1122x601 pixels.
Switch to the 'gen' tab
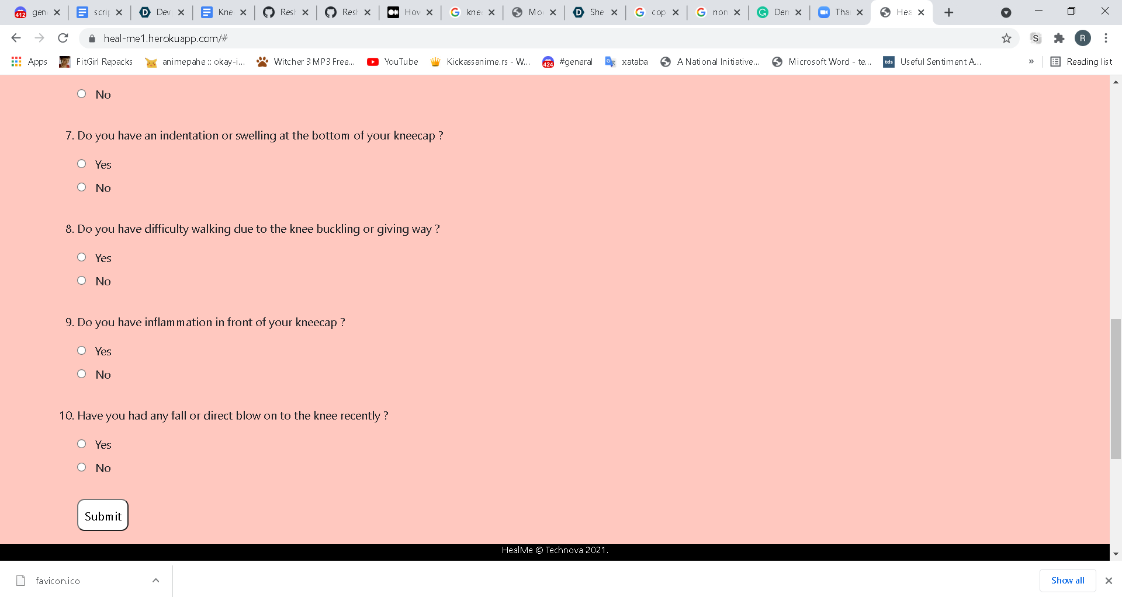37,12
